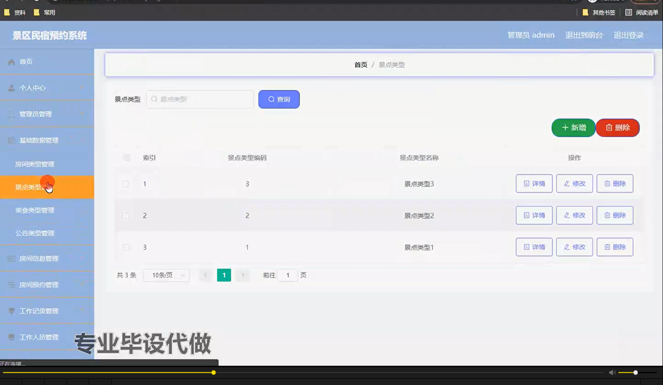Click 退出到前台 in the top bar
The width and height of the screenshot is (663, 385).
tap(584, 35)
